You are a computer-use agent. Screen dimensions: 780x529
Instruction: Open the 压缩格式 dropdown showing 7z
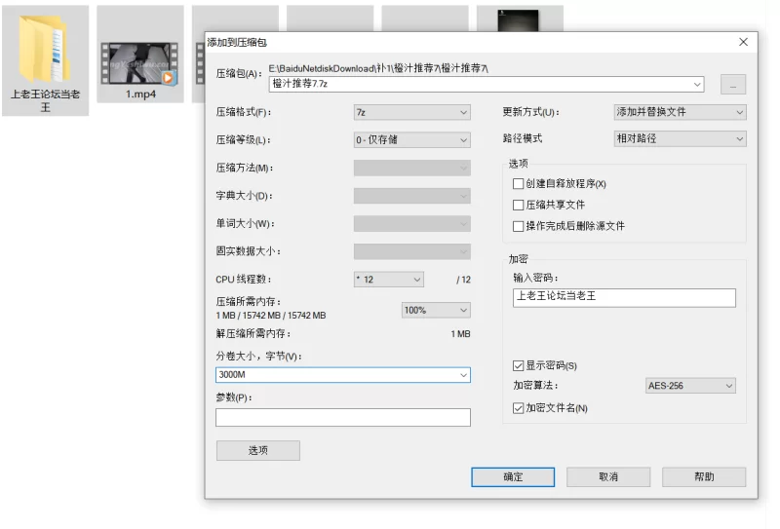(x=411, y=112)
